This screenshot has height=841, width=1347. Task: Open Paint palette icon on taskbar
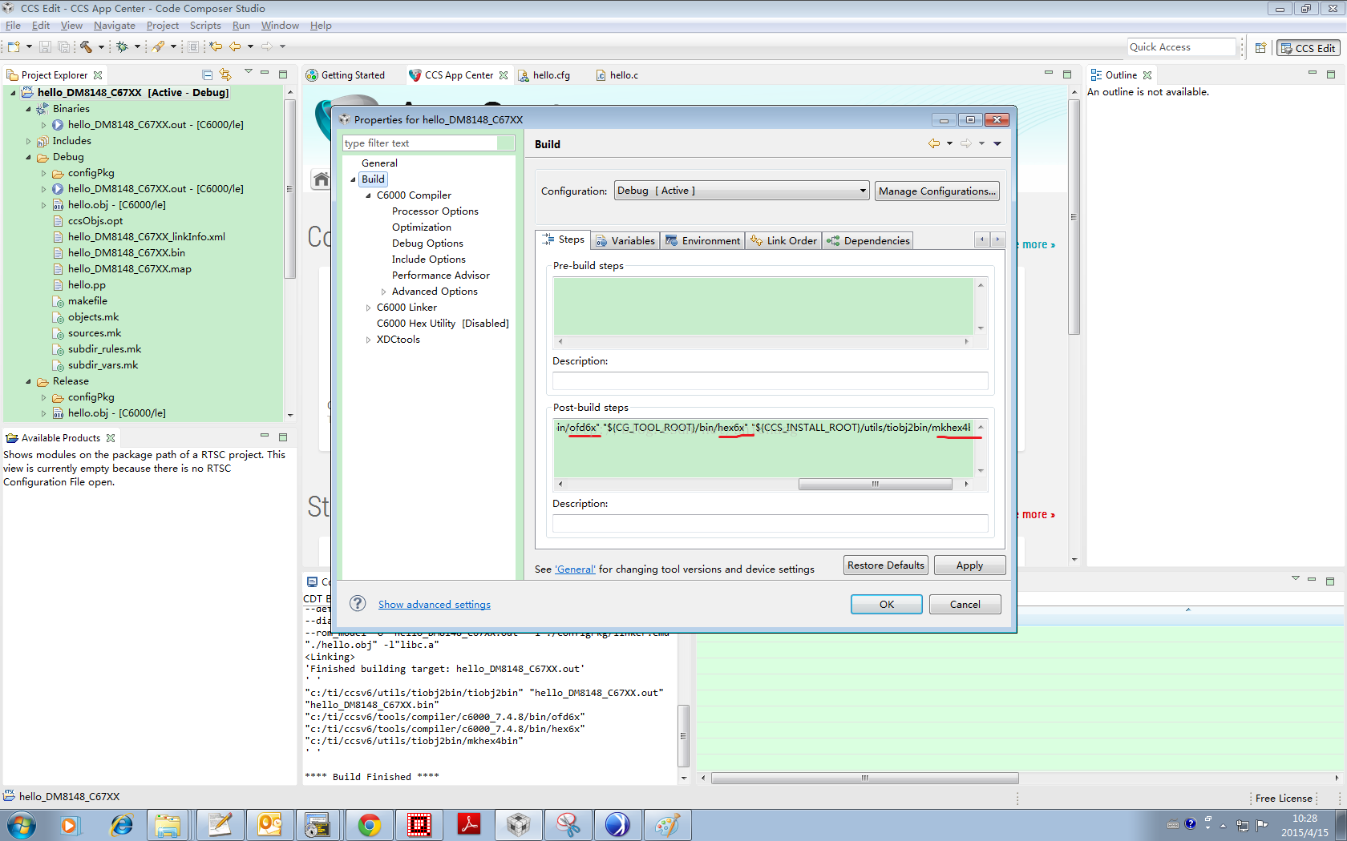click(667, 825)
